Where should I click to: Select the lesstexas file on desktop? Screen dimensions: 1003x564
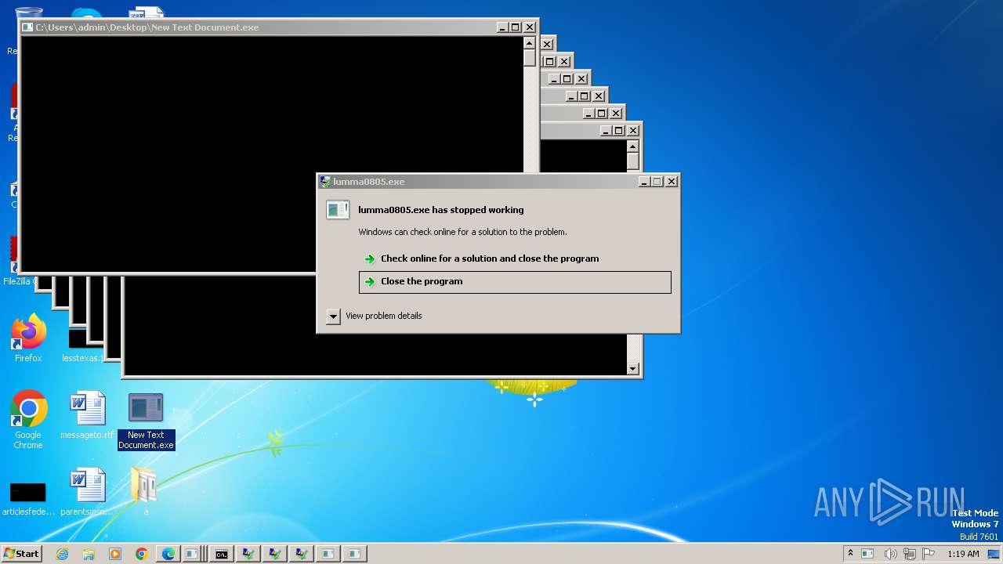point(81,345)
